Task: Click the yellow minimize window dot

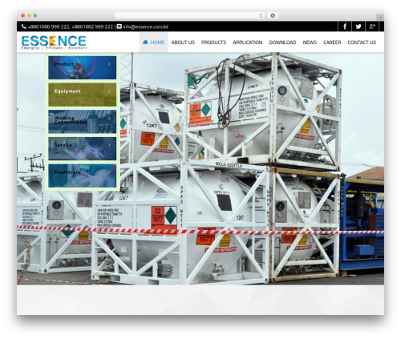Action: coord(29,15)
